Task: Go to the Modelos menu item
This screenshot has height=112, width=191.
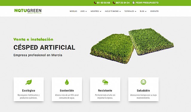Action: point(73,11)
